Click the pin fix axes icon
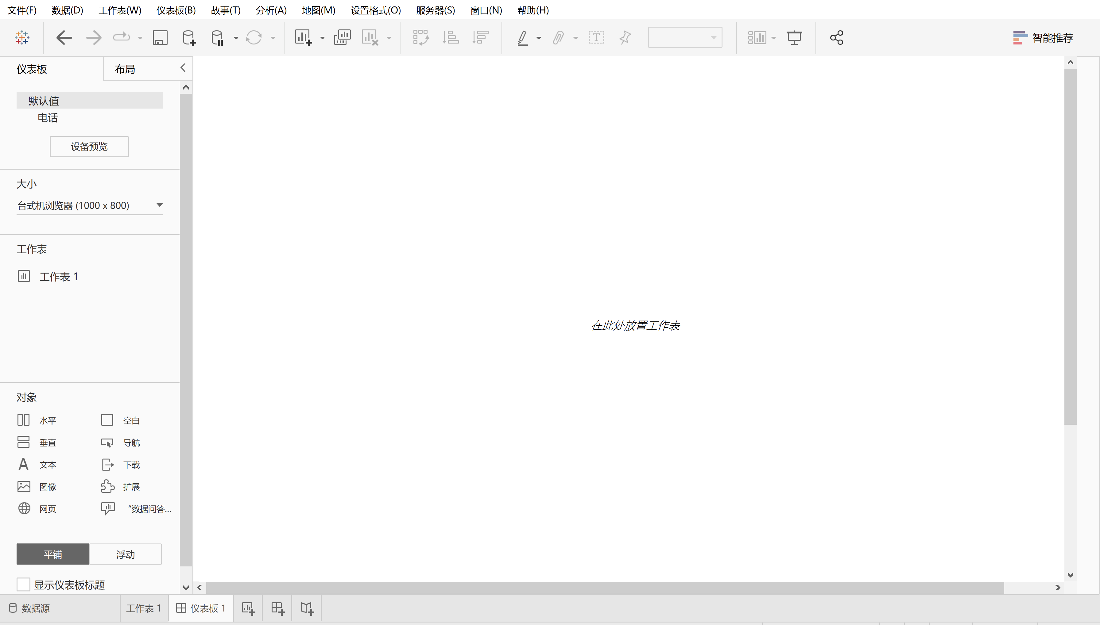 625,38
